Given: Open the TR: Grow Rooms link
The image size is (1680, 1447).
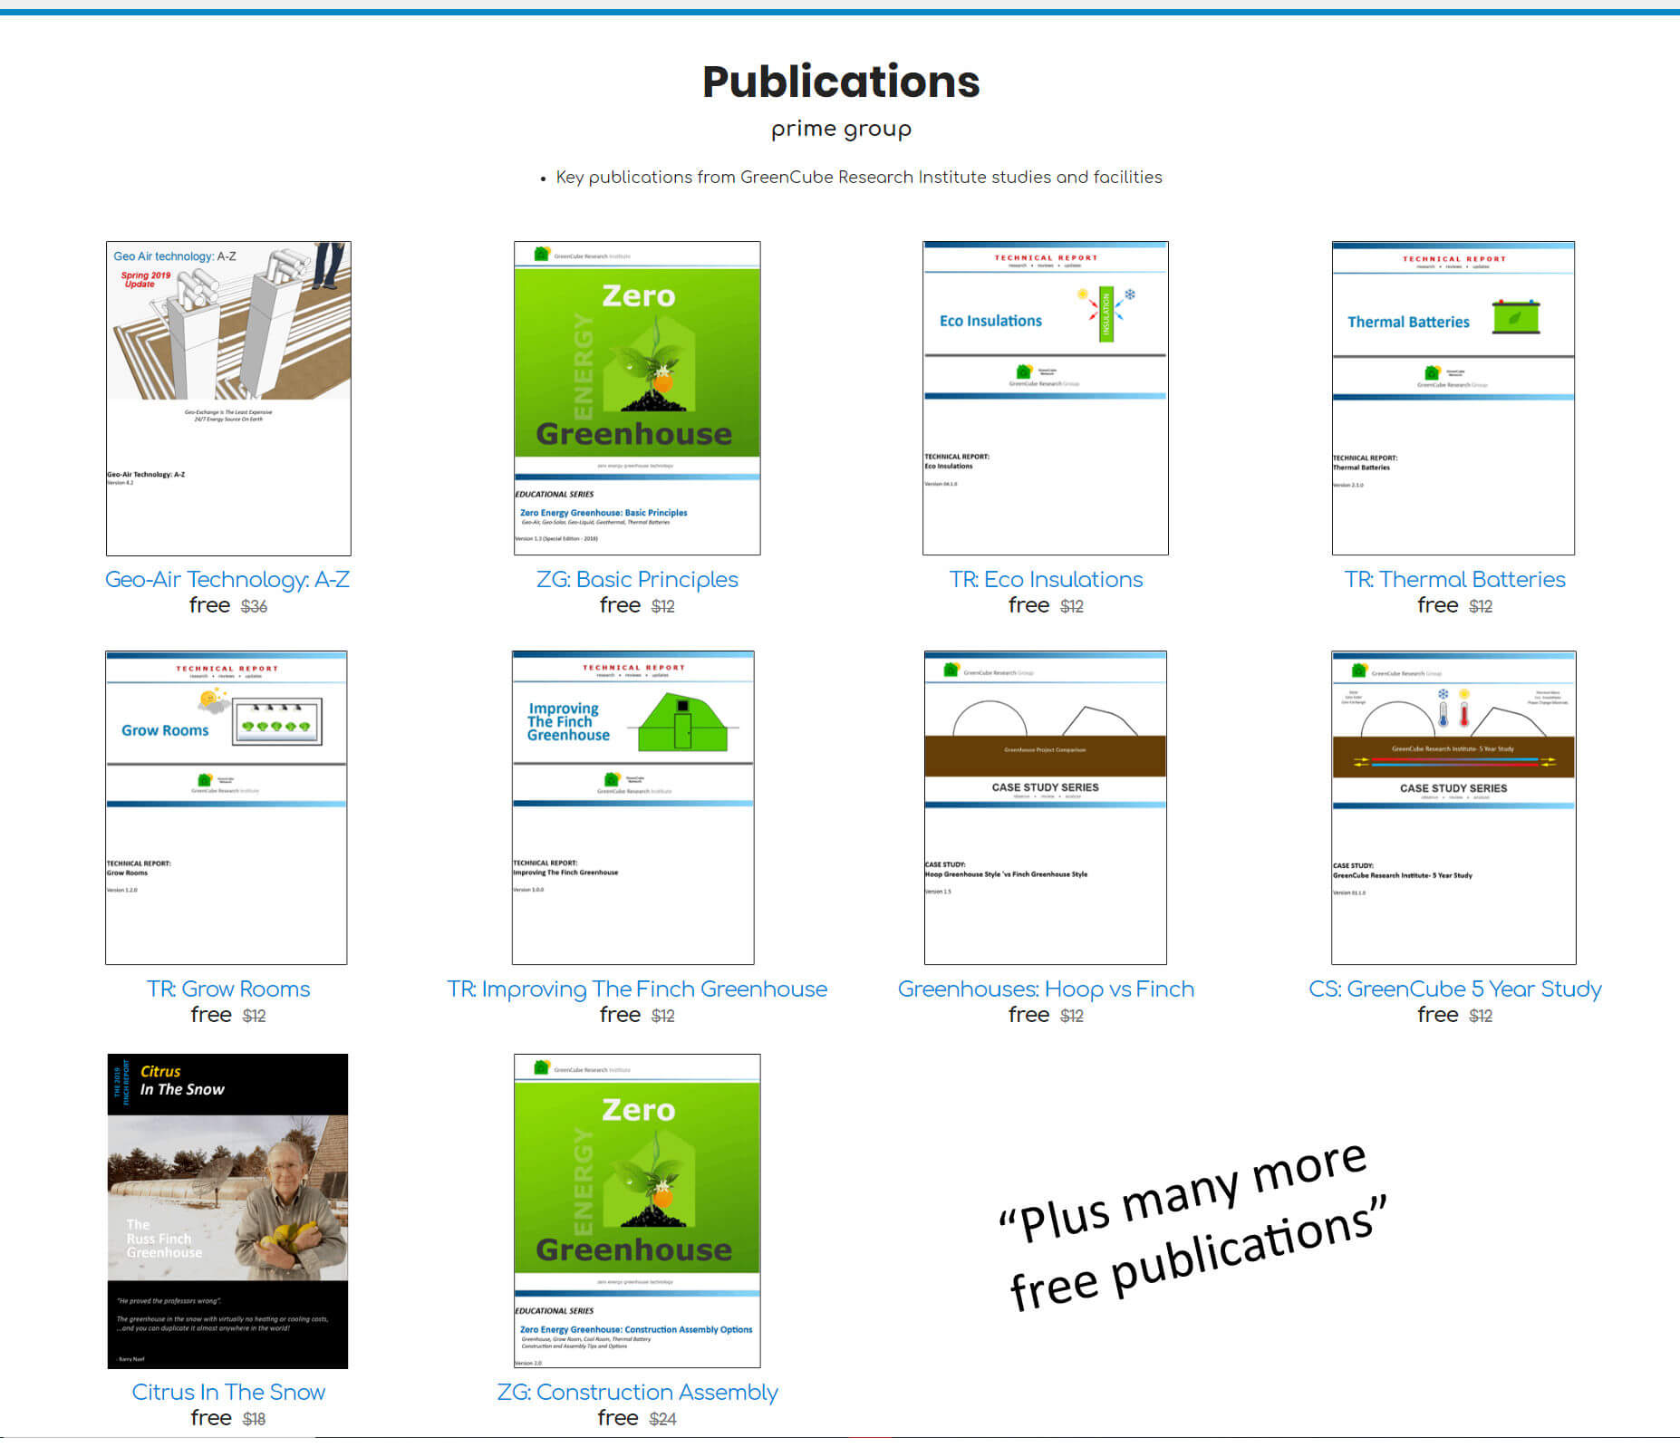Looking at the screenshot, I should click(228, 989).
